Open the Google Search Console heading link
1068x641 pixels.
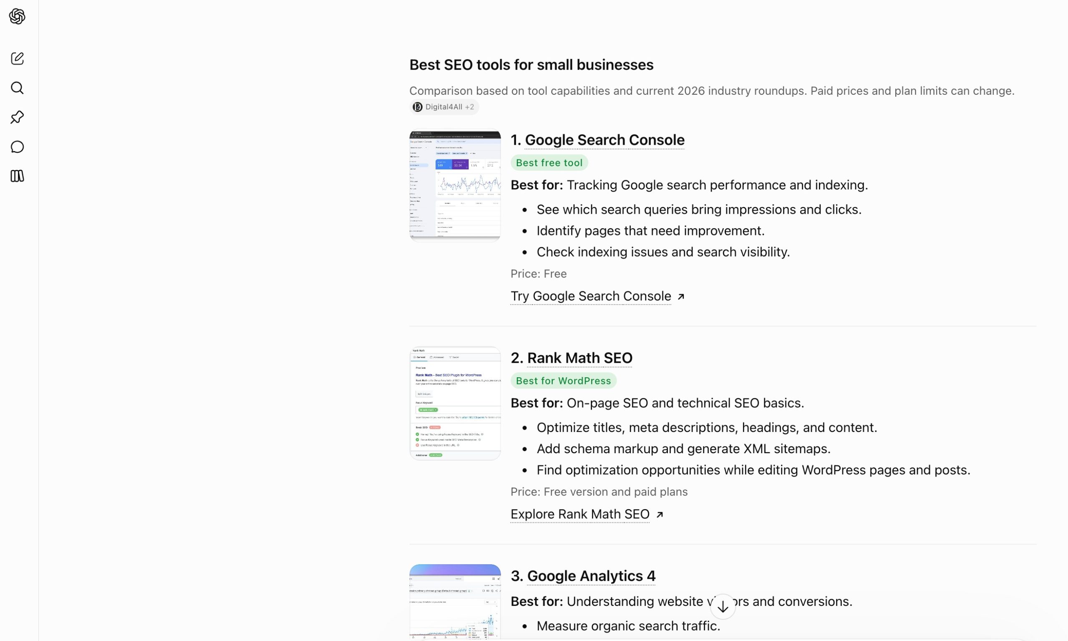(605, 140)
